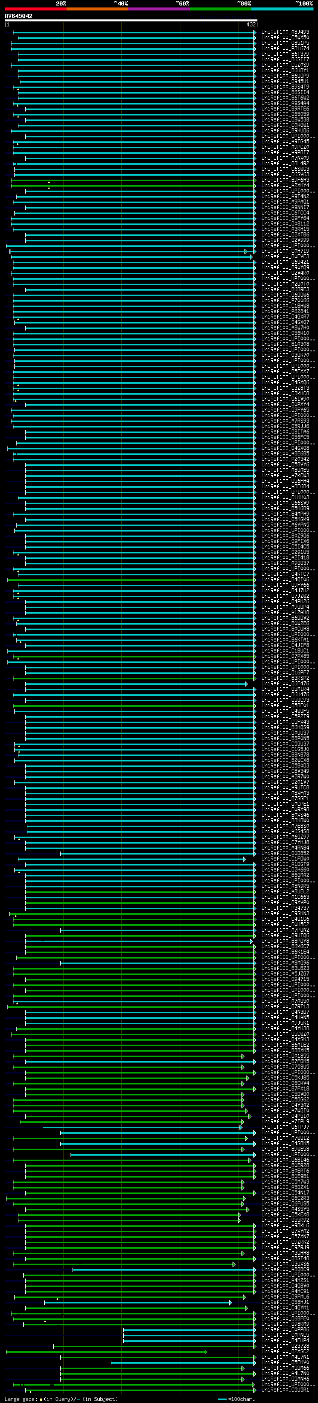Click the red 20% identity legend bar

pyautogui.click(x=35, y=9)
